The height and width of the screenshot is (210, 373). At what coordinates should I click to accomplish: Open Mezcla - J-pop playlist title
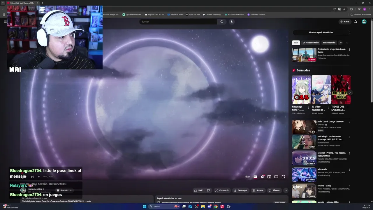[324, 186]
